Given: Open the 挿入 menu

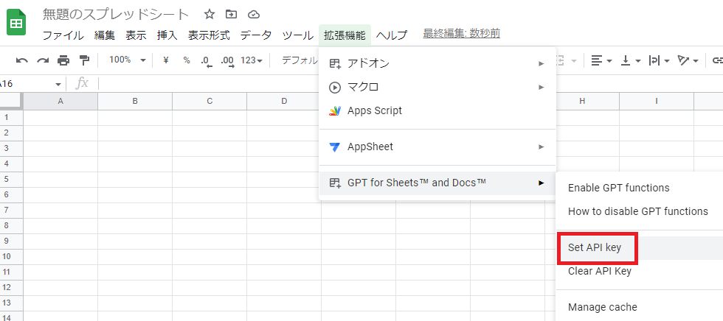Looking at the screenshot, I should click(x=167, y=35).
